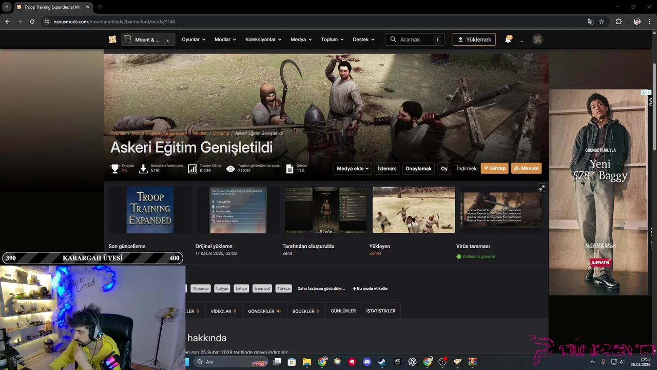Click the Onaylamak endorse button

tap(418, 169)
